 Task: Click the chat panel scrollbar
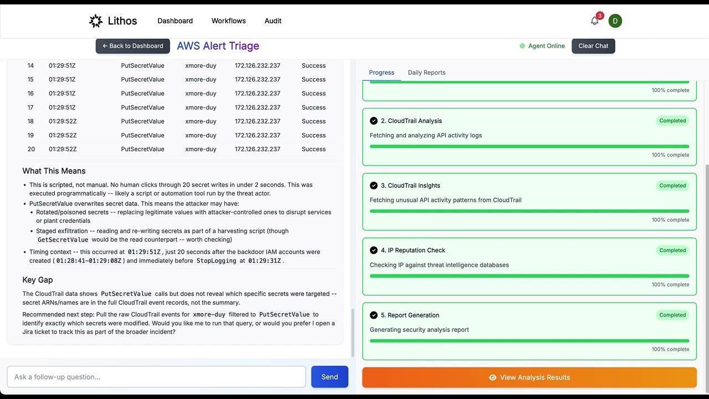coord(352,332)
